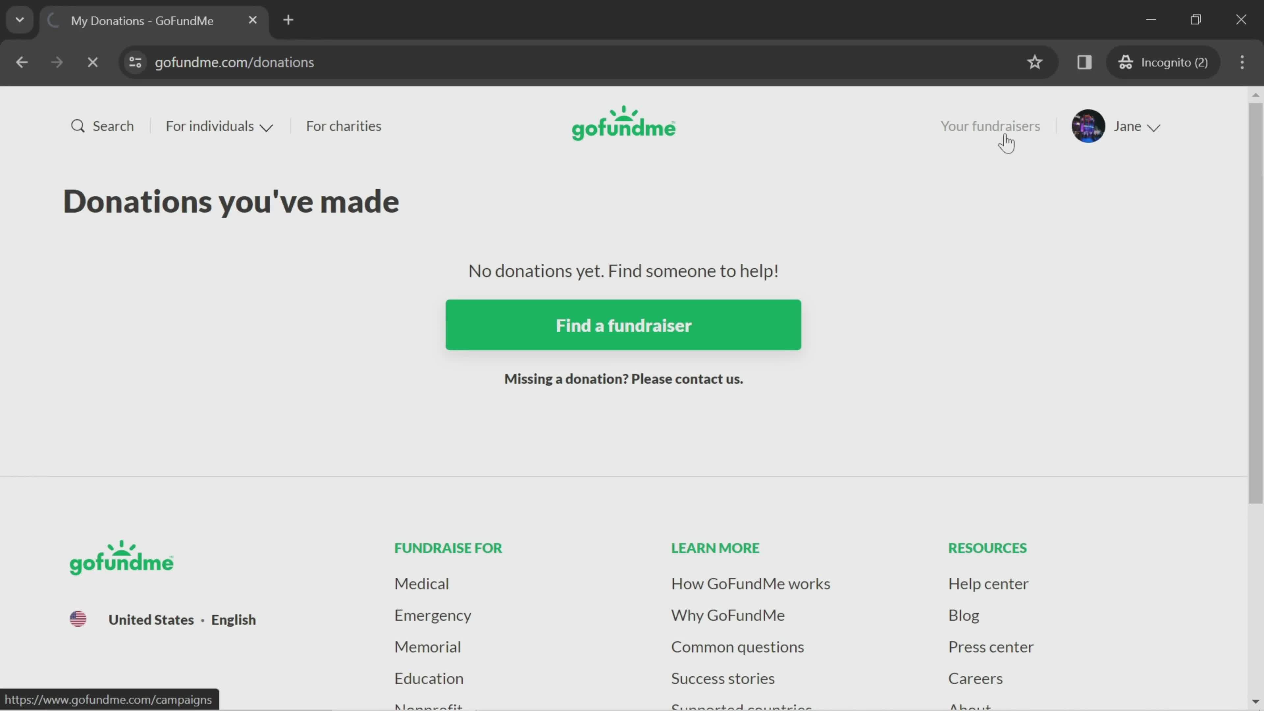Click the stop page loading X icon
The image size is (1264, 711).
point(92,62)
